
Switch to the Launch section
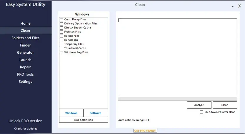point(26,60)
